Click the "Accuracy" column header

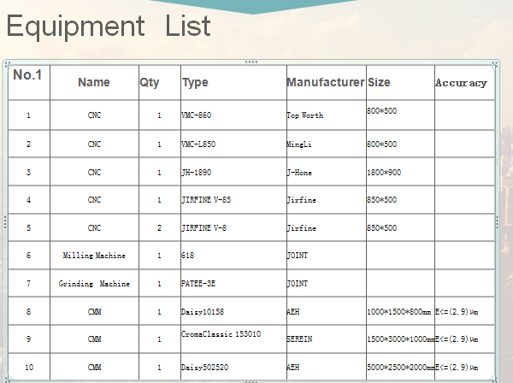point(461,83)
